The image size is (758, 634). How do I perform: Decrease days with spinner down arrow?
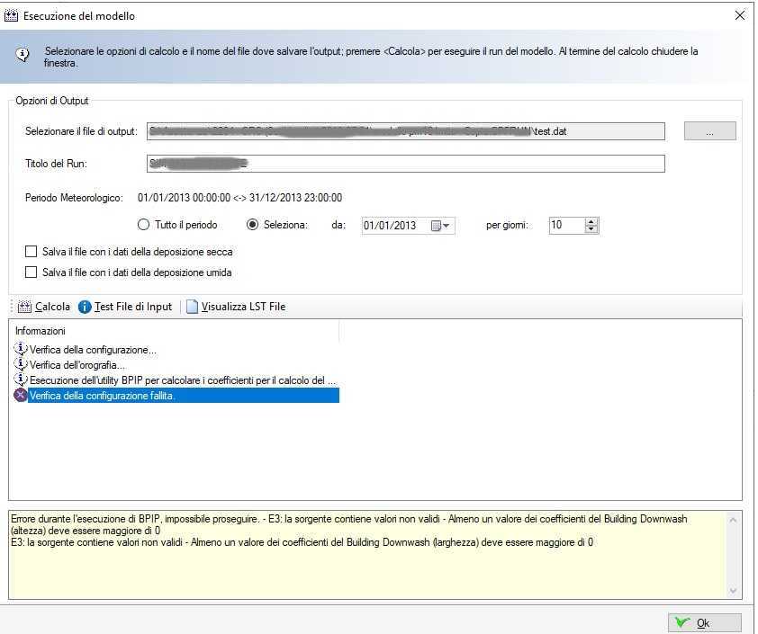pos(591,229)
